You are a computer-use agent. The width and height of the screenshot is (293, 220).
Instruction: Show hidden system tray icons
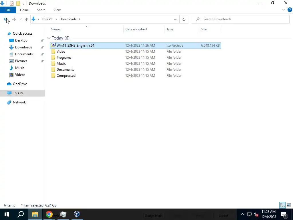pos(242,214)
